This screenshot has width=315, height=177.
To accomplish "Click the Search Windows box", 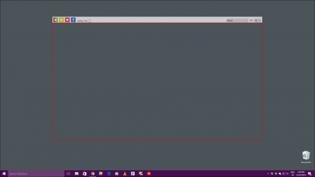I will point(36,174).
